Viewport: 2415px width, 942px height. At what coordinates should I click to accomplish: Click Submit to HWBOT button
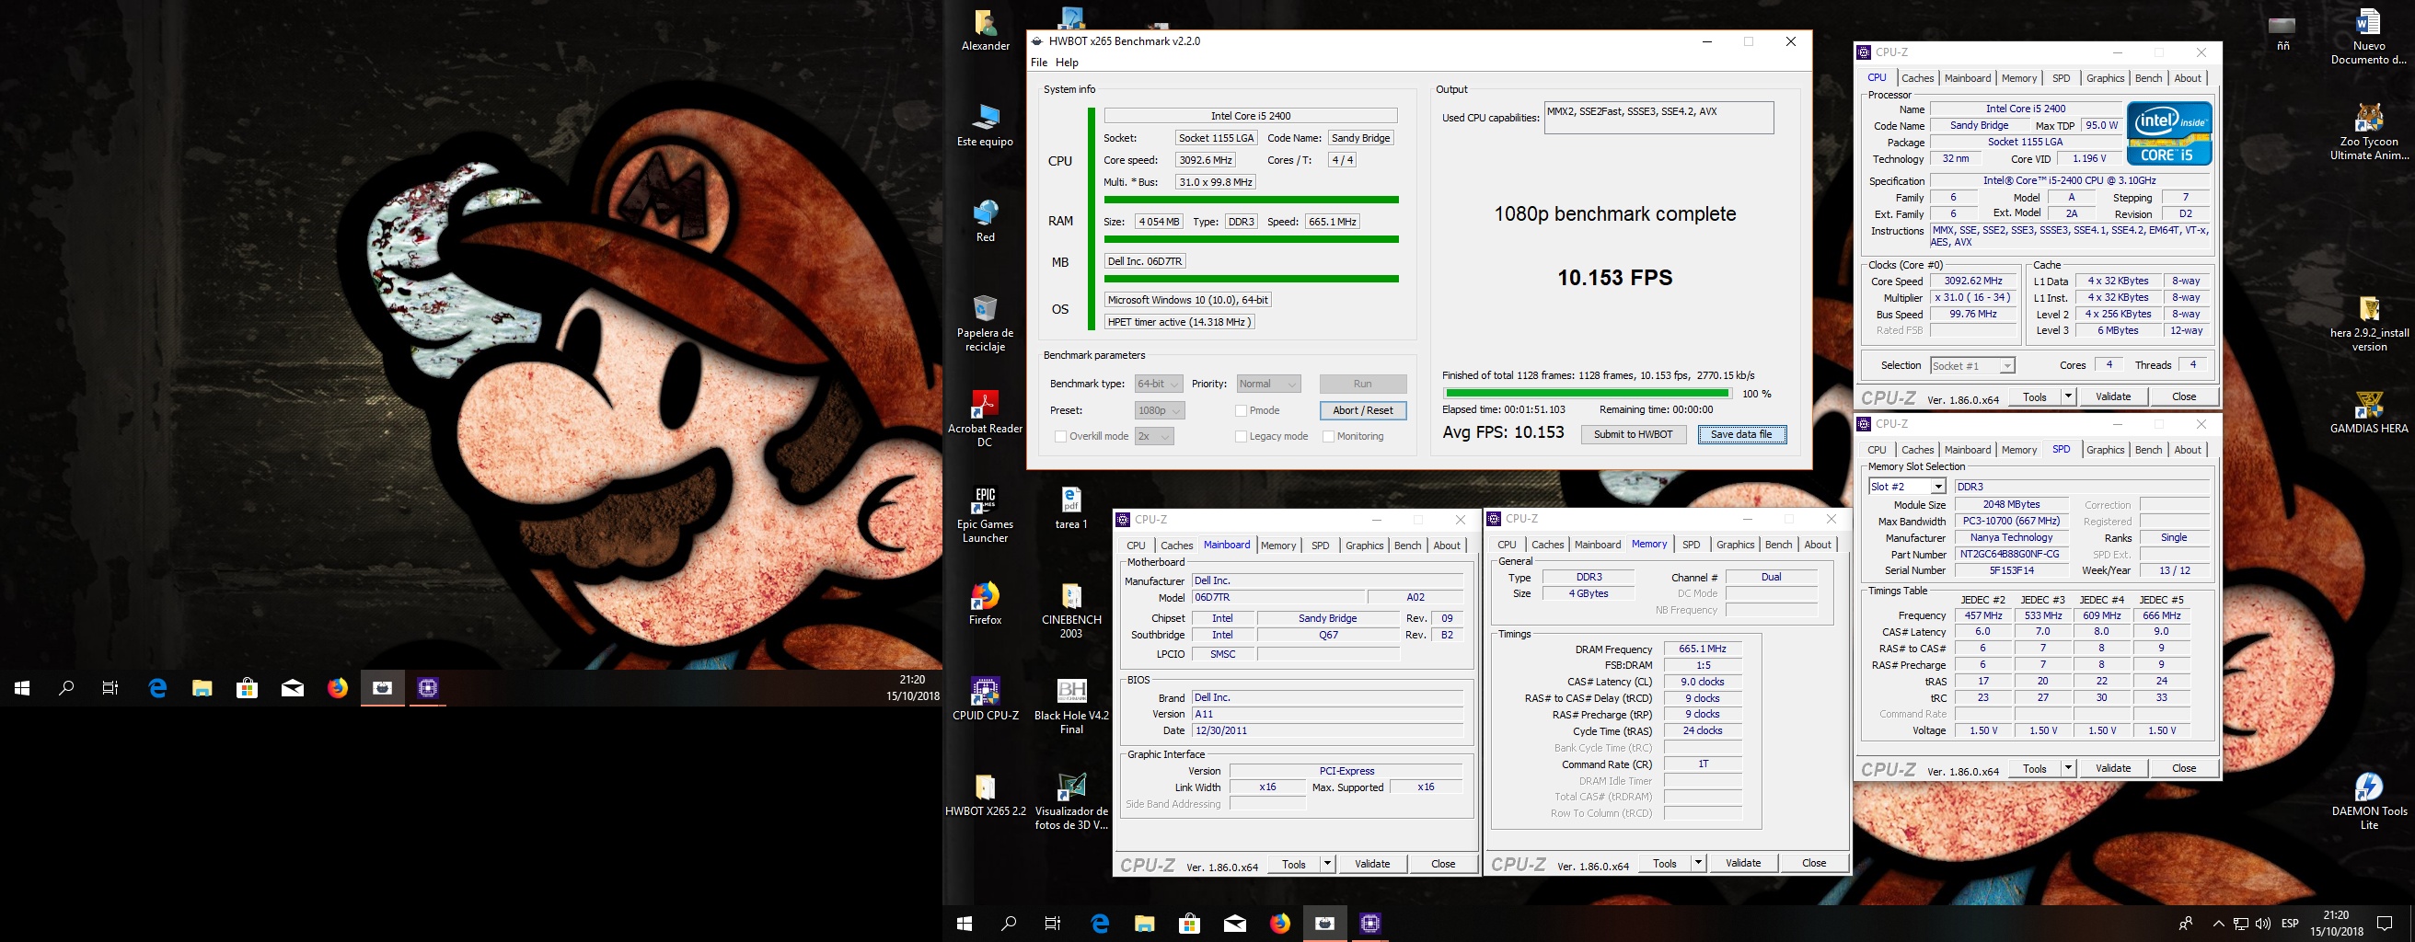coord(1633,435)
